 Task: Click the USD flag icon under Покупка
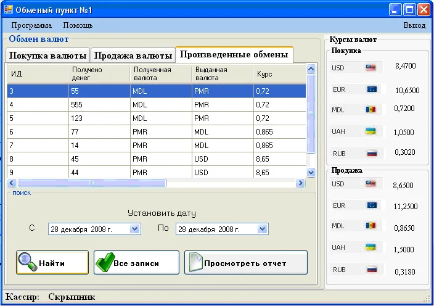click(371, 67)
